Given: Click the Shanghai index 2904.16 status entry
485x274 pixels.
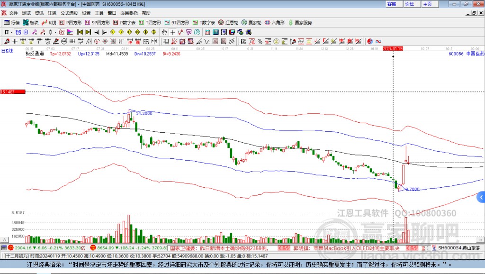Looking at the screenshot, I should (x=46, y=247).
